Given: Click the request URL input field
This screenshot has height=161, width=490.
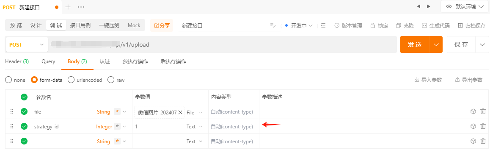Looking at the screenshot, I should 223,45.
